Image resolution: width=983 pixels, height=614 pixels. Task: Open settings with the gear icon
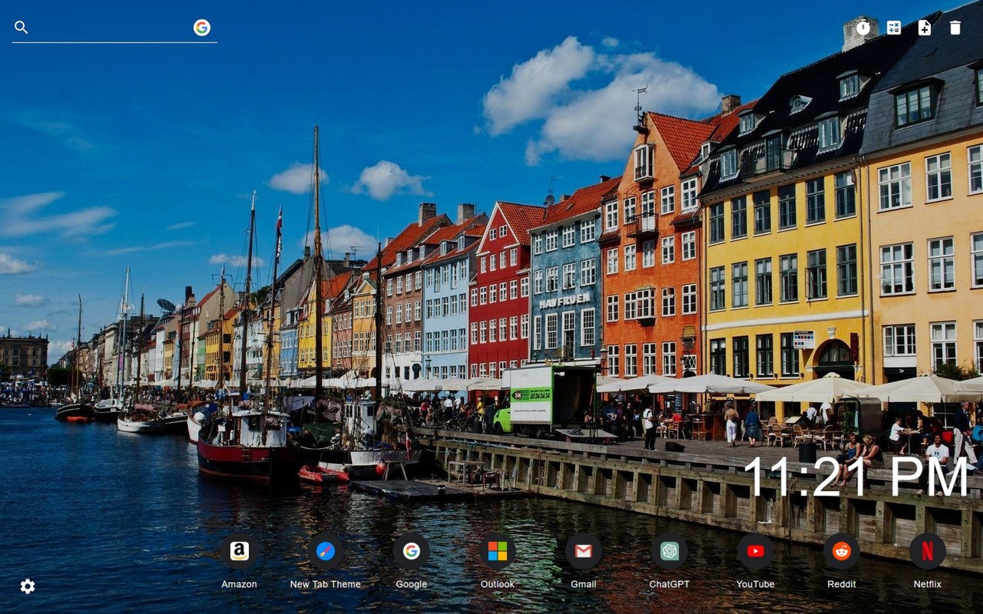coord(28,586)
